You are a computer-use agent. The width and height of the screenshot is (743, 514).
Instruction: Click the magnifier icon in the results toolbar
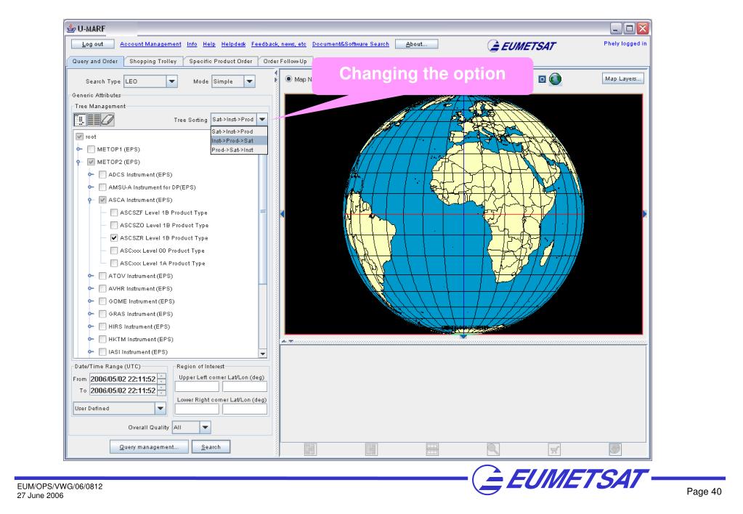[493, 449]
